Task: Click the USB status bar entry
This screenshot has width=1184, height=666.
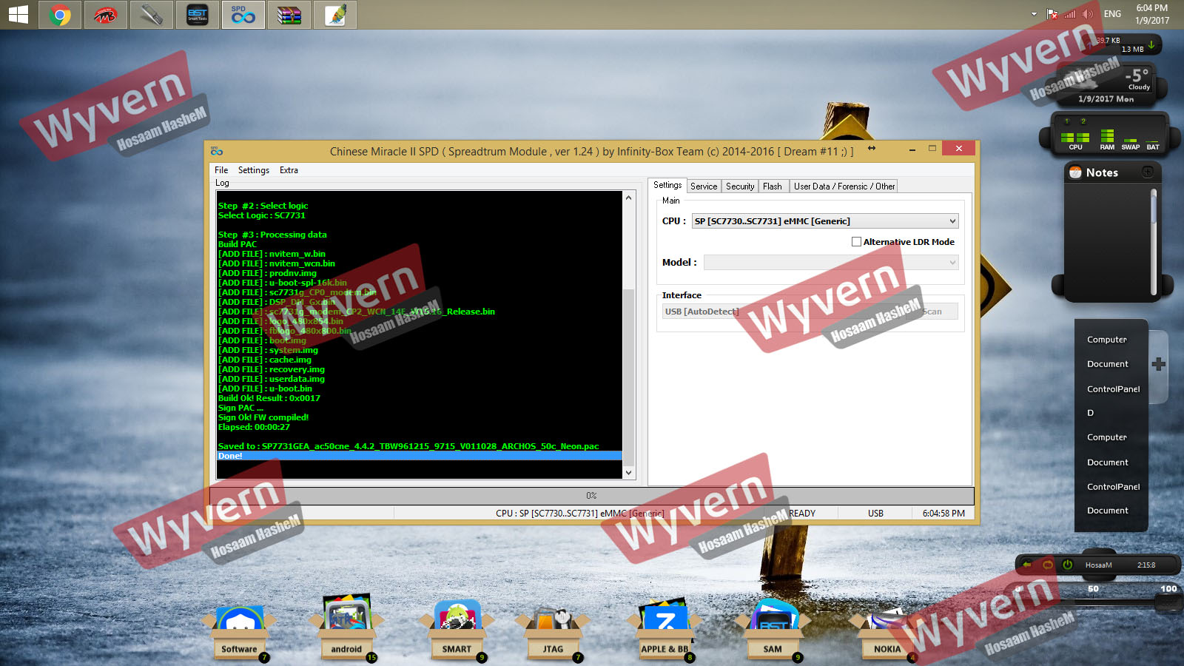Action: pos(875,514)
